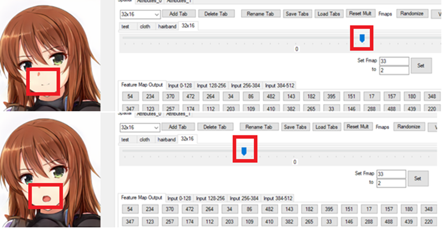Image resolution: width=442 pixels, height=233 pixels.
Task: Switch to the test tab in lower panel
Action: point(125,139)
